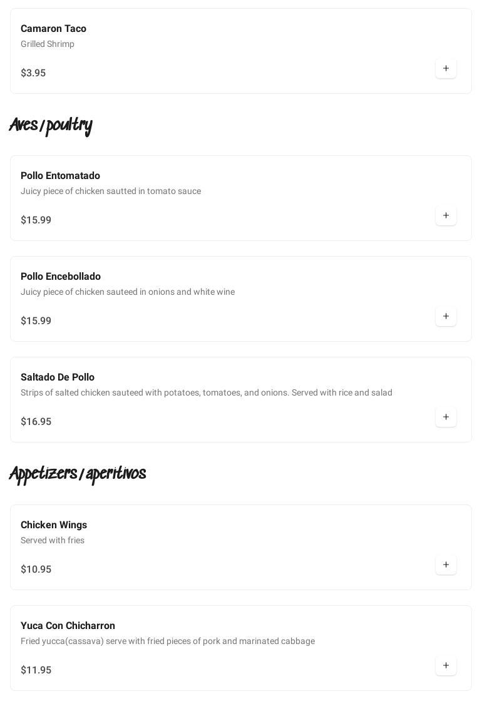Open the Camaron Taco item title
This screenshot has width=482, height=706.
53,29
